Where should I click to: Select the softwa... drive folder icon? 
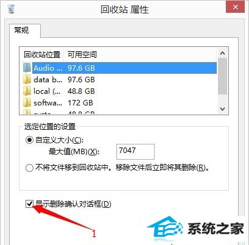[x=27, y=102]
